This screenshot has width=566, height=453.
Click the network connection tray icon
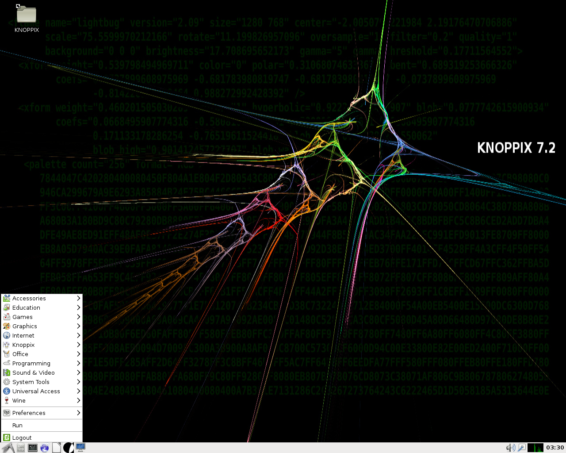(521, 448)
